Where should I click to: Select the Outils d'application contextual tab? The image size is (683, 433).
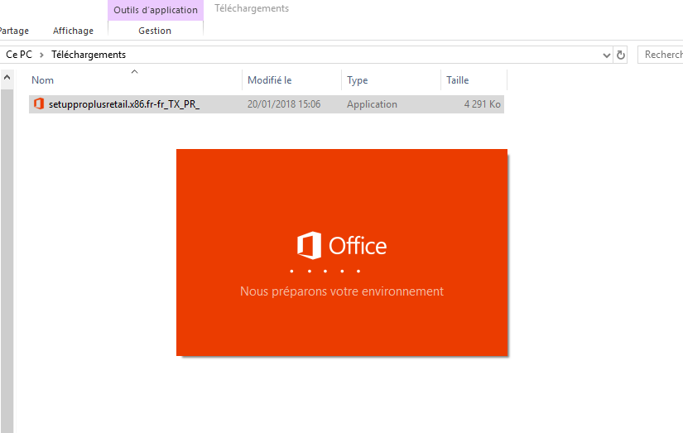[x=156, y=10]
